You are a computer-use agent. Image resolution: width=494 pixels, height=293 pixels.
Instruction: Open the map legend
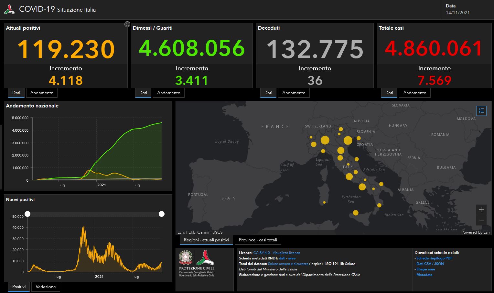point(481,111)
